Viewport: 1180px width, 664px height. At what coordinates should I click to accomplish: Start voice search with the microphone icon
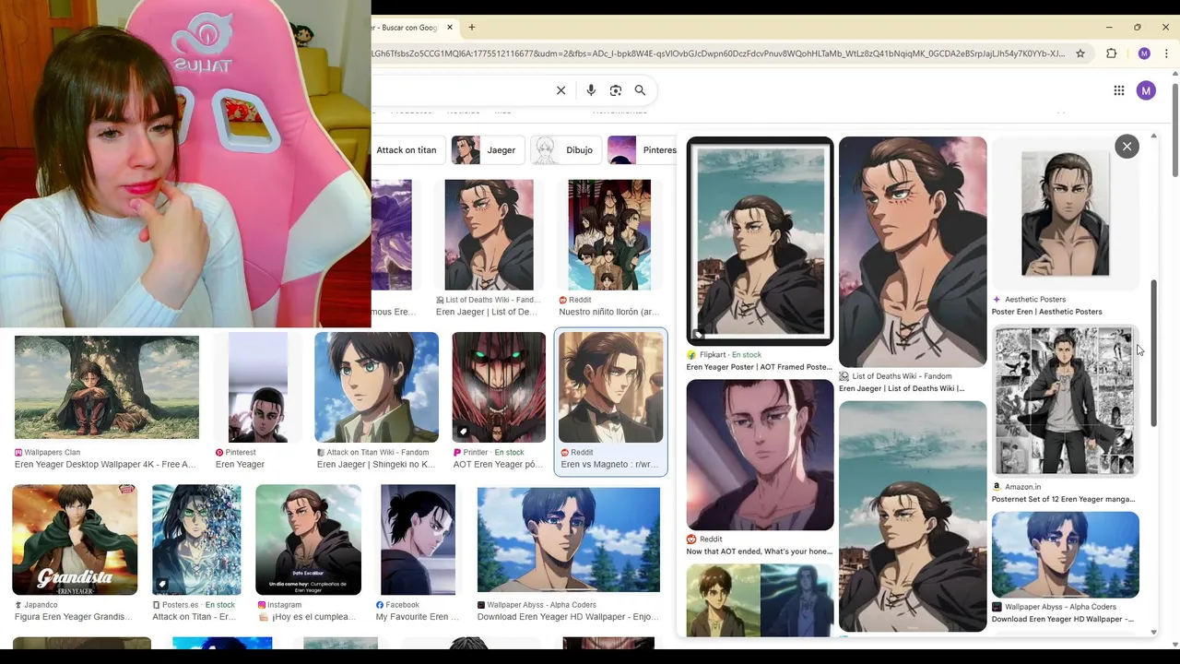click(x=591, y=90)
